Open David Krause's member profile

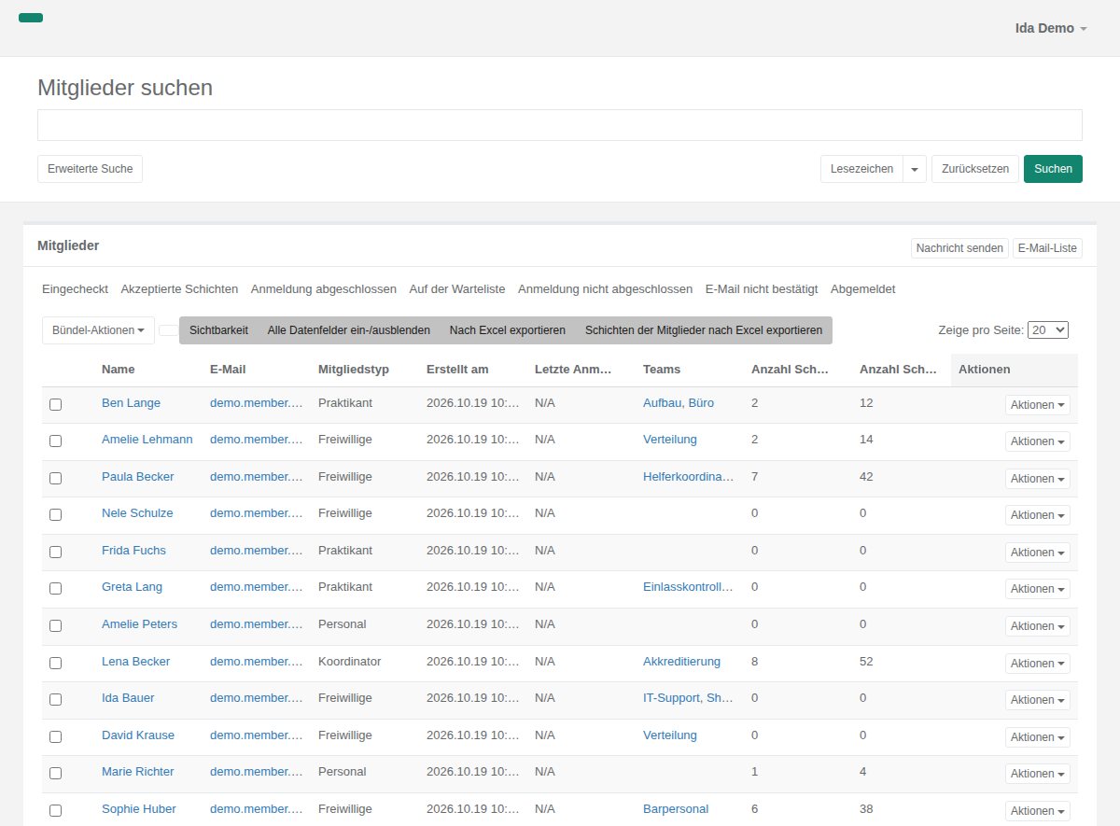138,735
